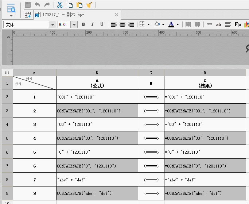The image size is (249, 204).
Task: Center align the text
Action: click(x=122, y=24)
